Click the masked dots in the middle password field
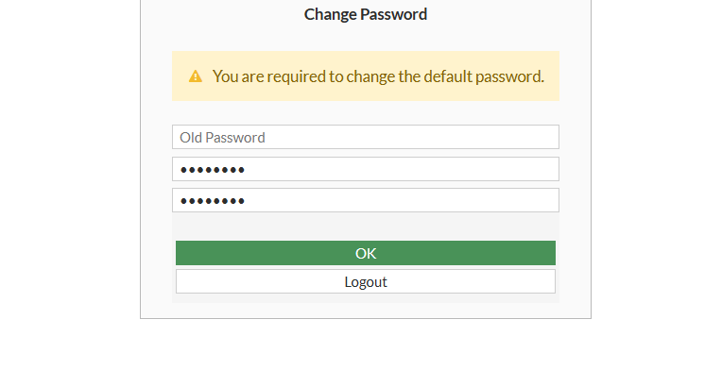The width and height of the screenshot is (722, 370). click(x=213, y=170)
